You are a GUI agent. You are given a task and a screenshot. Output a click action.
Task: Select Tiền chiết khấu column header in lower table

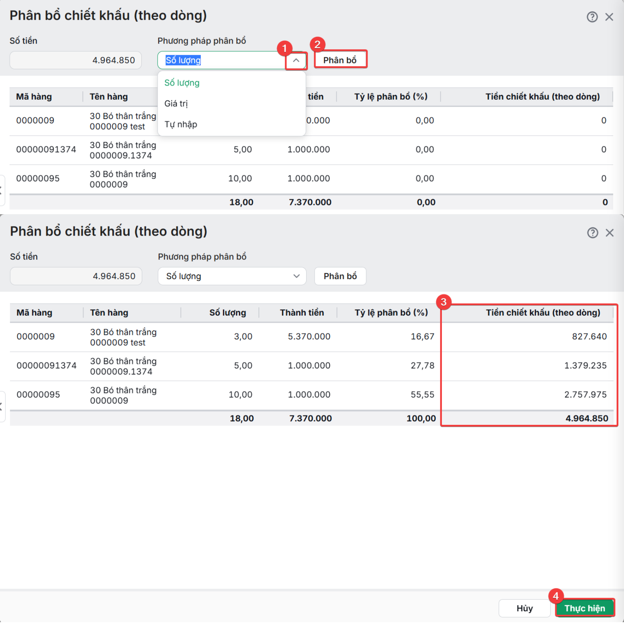(x=543, y=313)
